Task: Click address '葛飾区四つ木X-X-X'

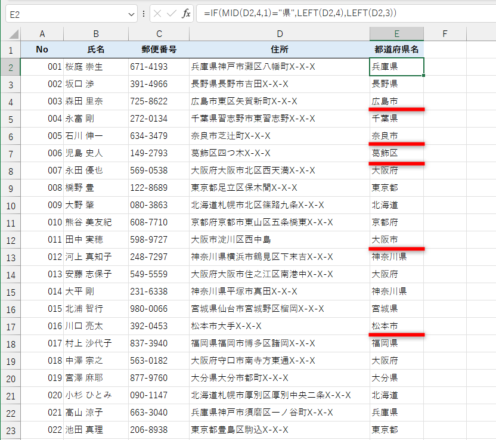Action: (280, 153)
